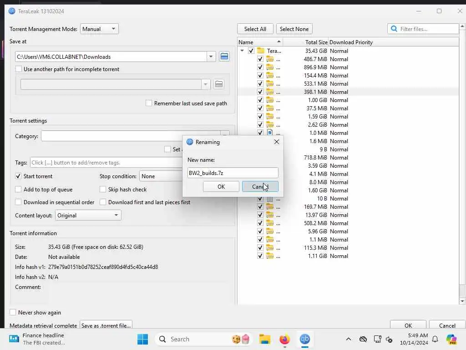Screen dimensions: 466x350
Task: Click Select All button
Action: 255,29
